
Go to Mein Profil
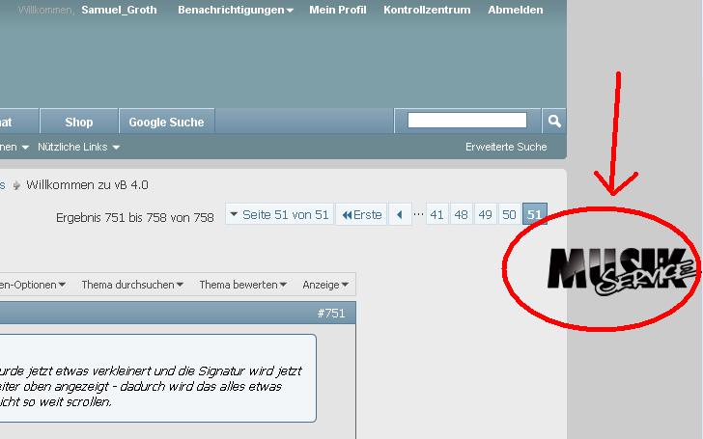coord(338,10)
